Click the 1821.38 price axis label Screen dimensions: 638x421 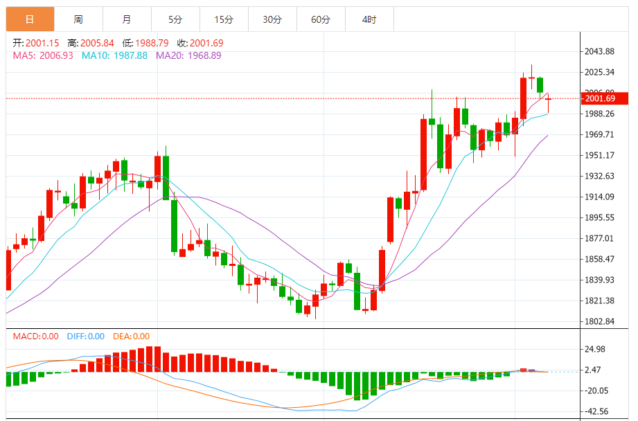599,301
